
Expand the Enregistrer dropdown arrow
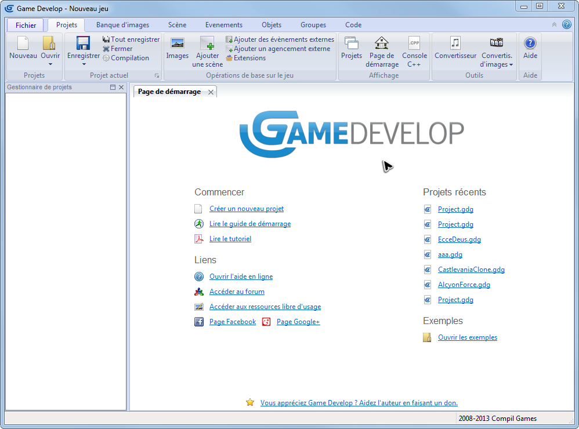click(84, 64)
